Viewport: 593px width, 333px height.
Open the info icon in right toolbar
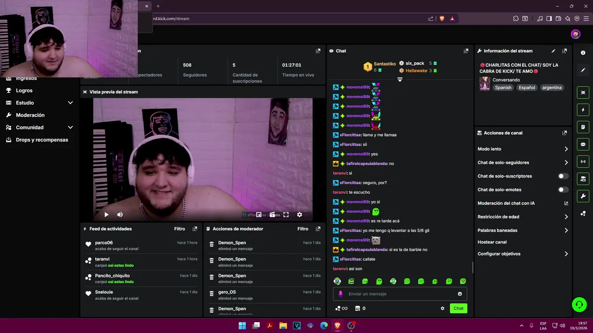click(x=583, y=53)
